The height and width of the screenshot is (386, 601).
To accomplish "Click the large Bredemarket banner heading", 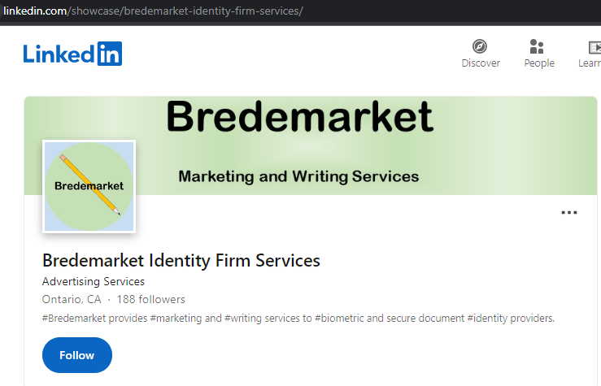I will click(x=299, y=118).
